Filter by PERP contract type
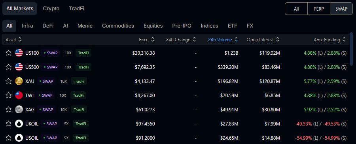 [x=319, y=9]
